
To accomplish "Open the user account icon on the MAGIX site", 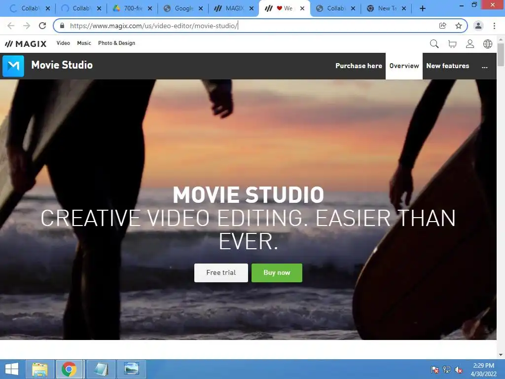I will click(470, 43).
